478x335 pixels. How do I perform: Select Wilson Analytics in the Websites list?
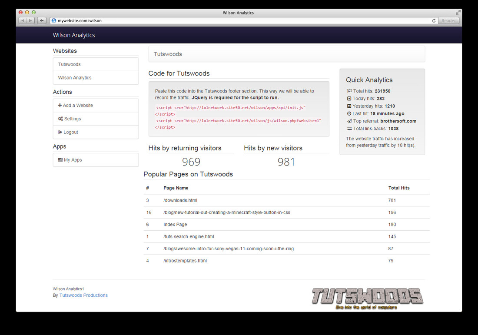point(96,78)
